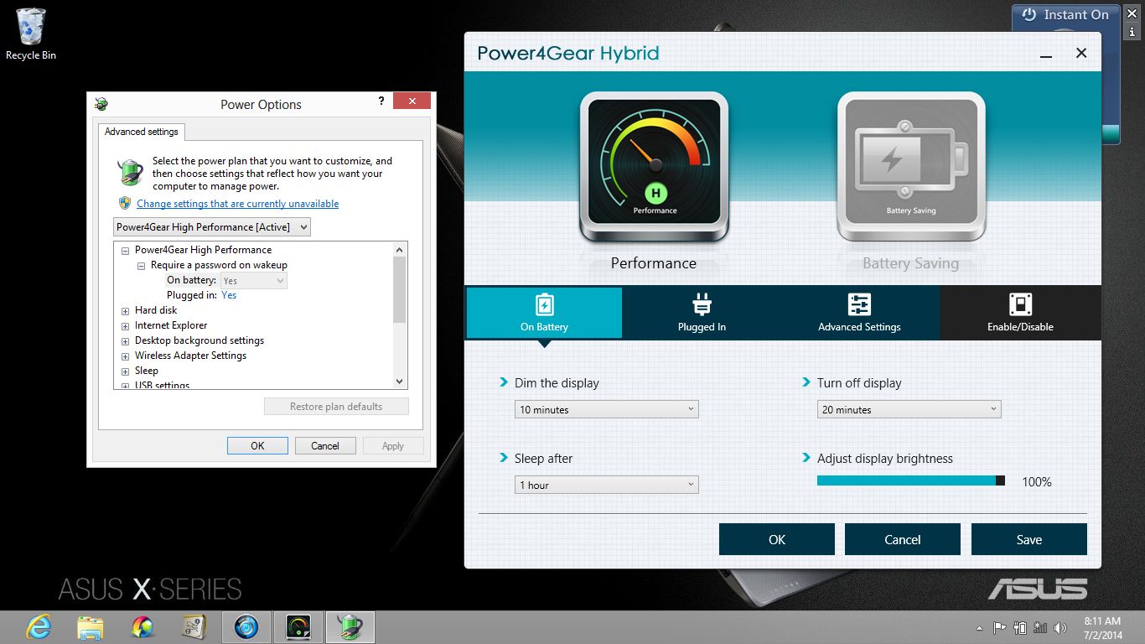
Task: Click the Performance label under the gauge
Action: (x=654, y=263)
